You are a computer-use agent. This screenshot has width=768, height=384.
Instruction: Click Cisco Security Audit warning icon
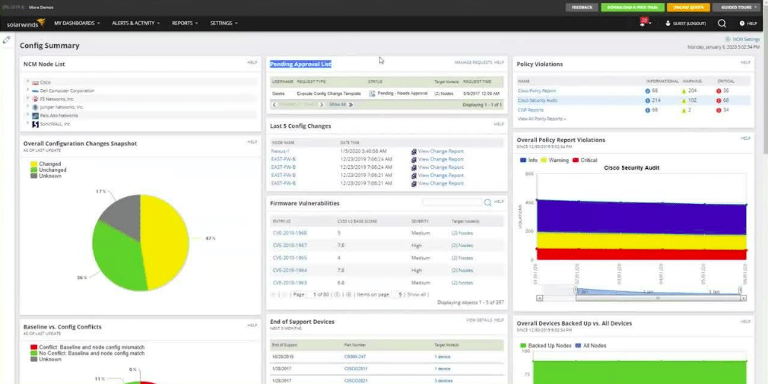click(x=684, y=100)
